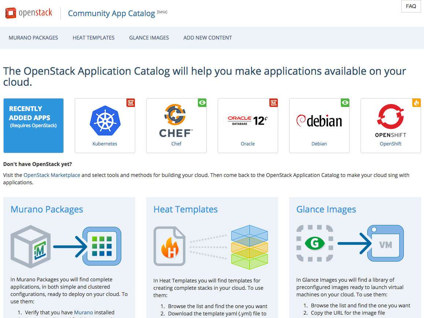Click "Verify that you have Murano installed" step
Screen dimensions: 424x318
tap(70, 313)
